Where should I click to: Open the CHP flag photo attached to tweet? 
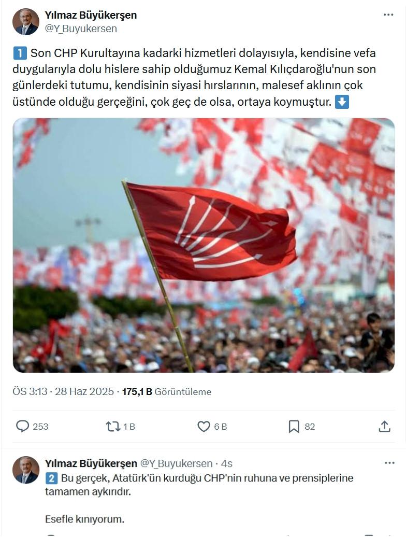pos(204,245)
